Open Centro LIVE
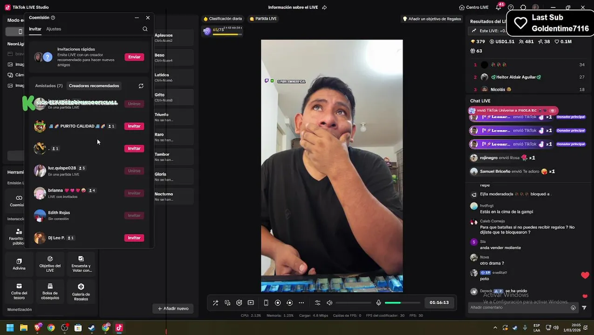Viewport: 594px width, 335px height. click(x=474, y=7)
